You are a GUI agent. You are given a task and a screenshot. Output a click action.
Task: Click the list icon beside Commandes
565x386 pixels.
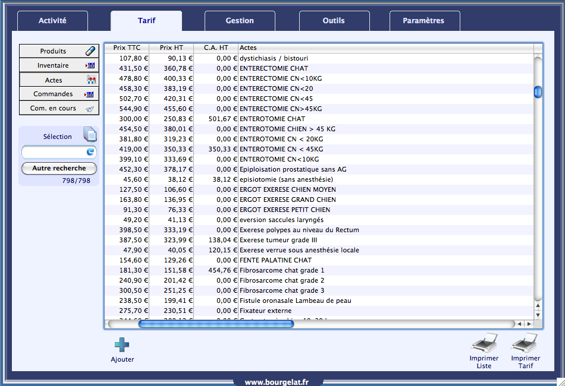pyautogui.click(x=89, y=94)
